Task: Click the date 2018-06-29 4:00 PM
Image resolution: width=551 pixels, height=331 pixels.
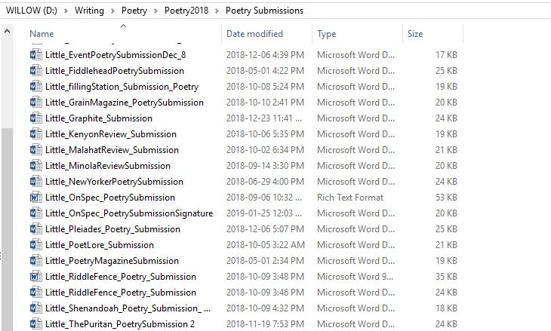Action: tap(265, 182)
